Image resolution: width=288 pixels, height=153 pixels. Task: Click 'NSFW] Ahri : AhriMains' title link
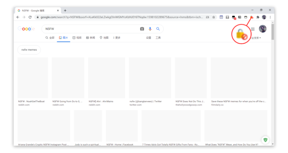tap(101, 101)
